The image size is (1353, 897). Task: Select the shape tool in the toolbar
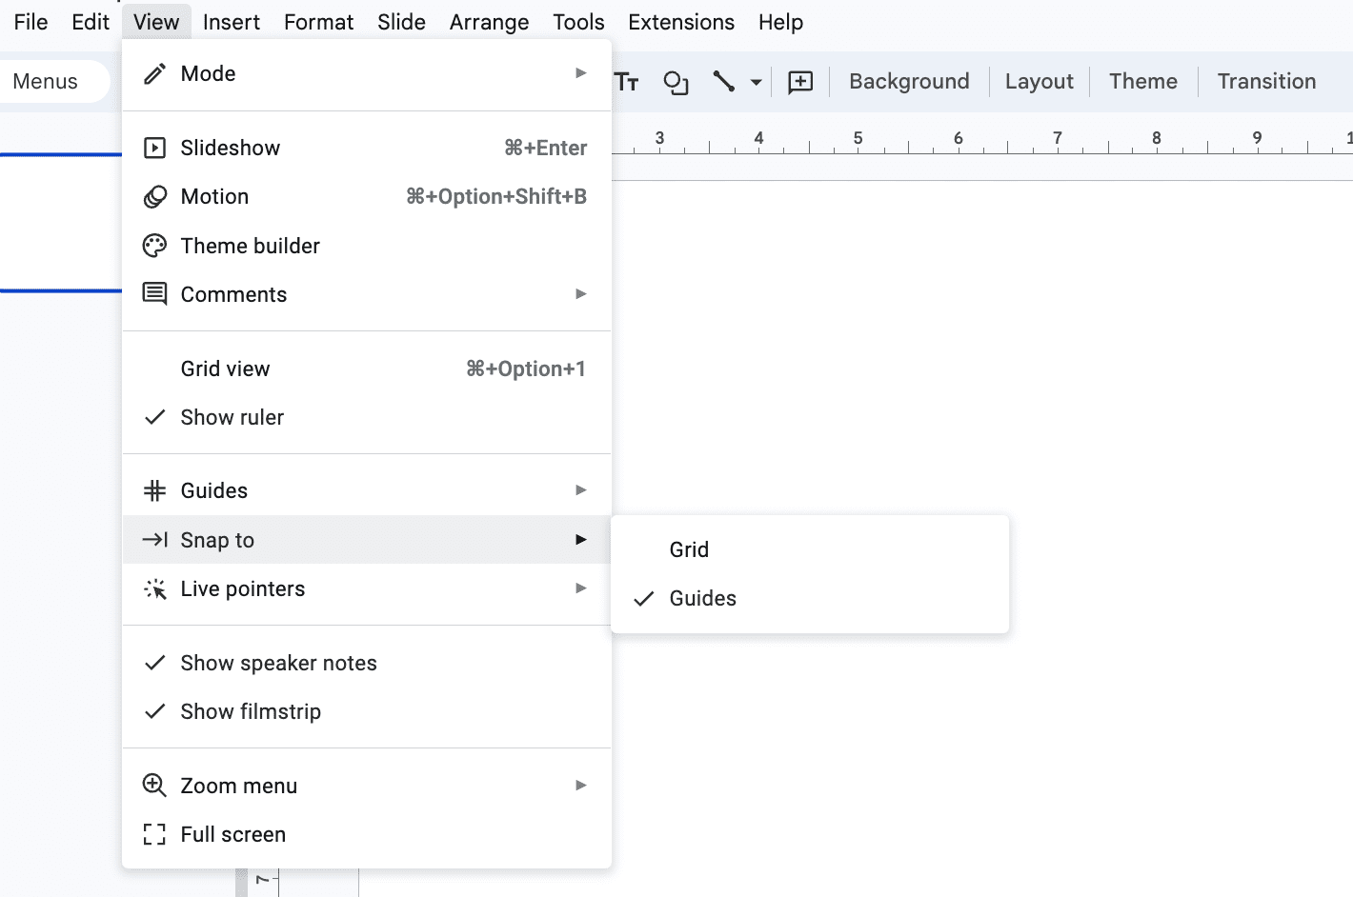[676, 82]
